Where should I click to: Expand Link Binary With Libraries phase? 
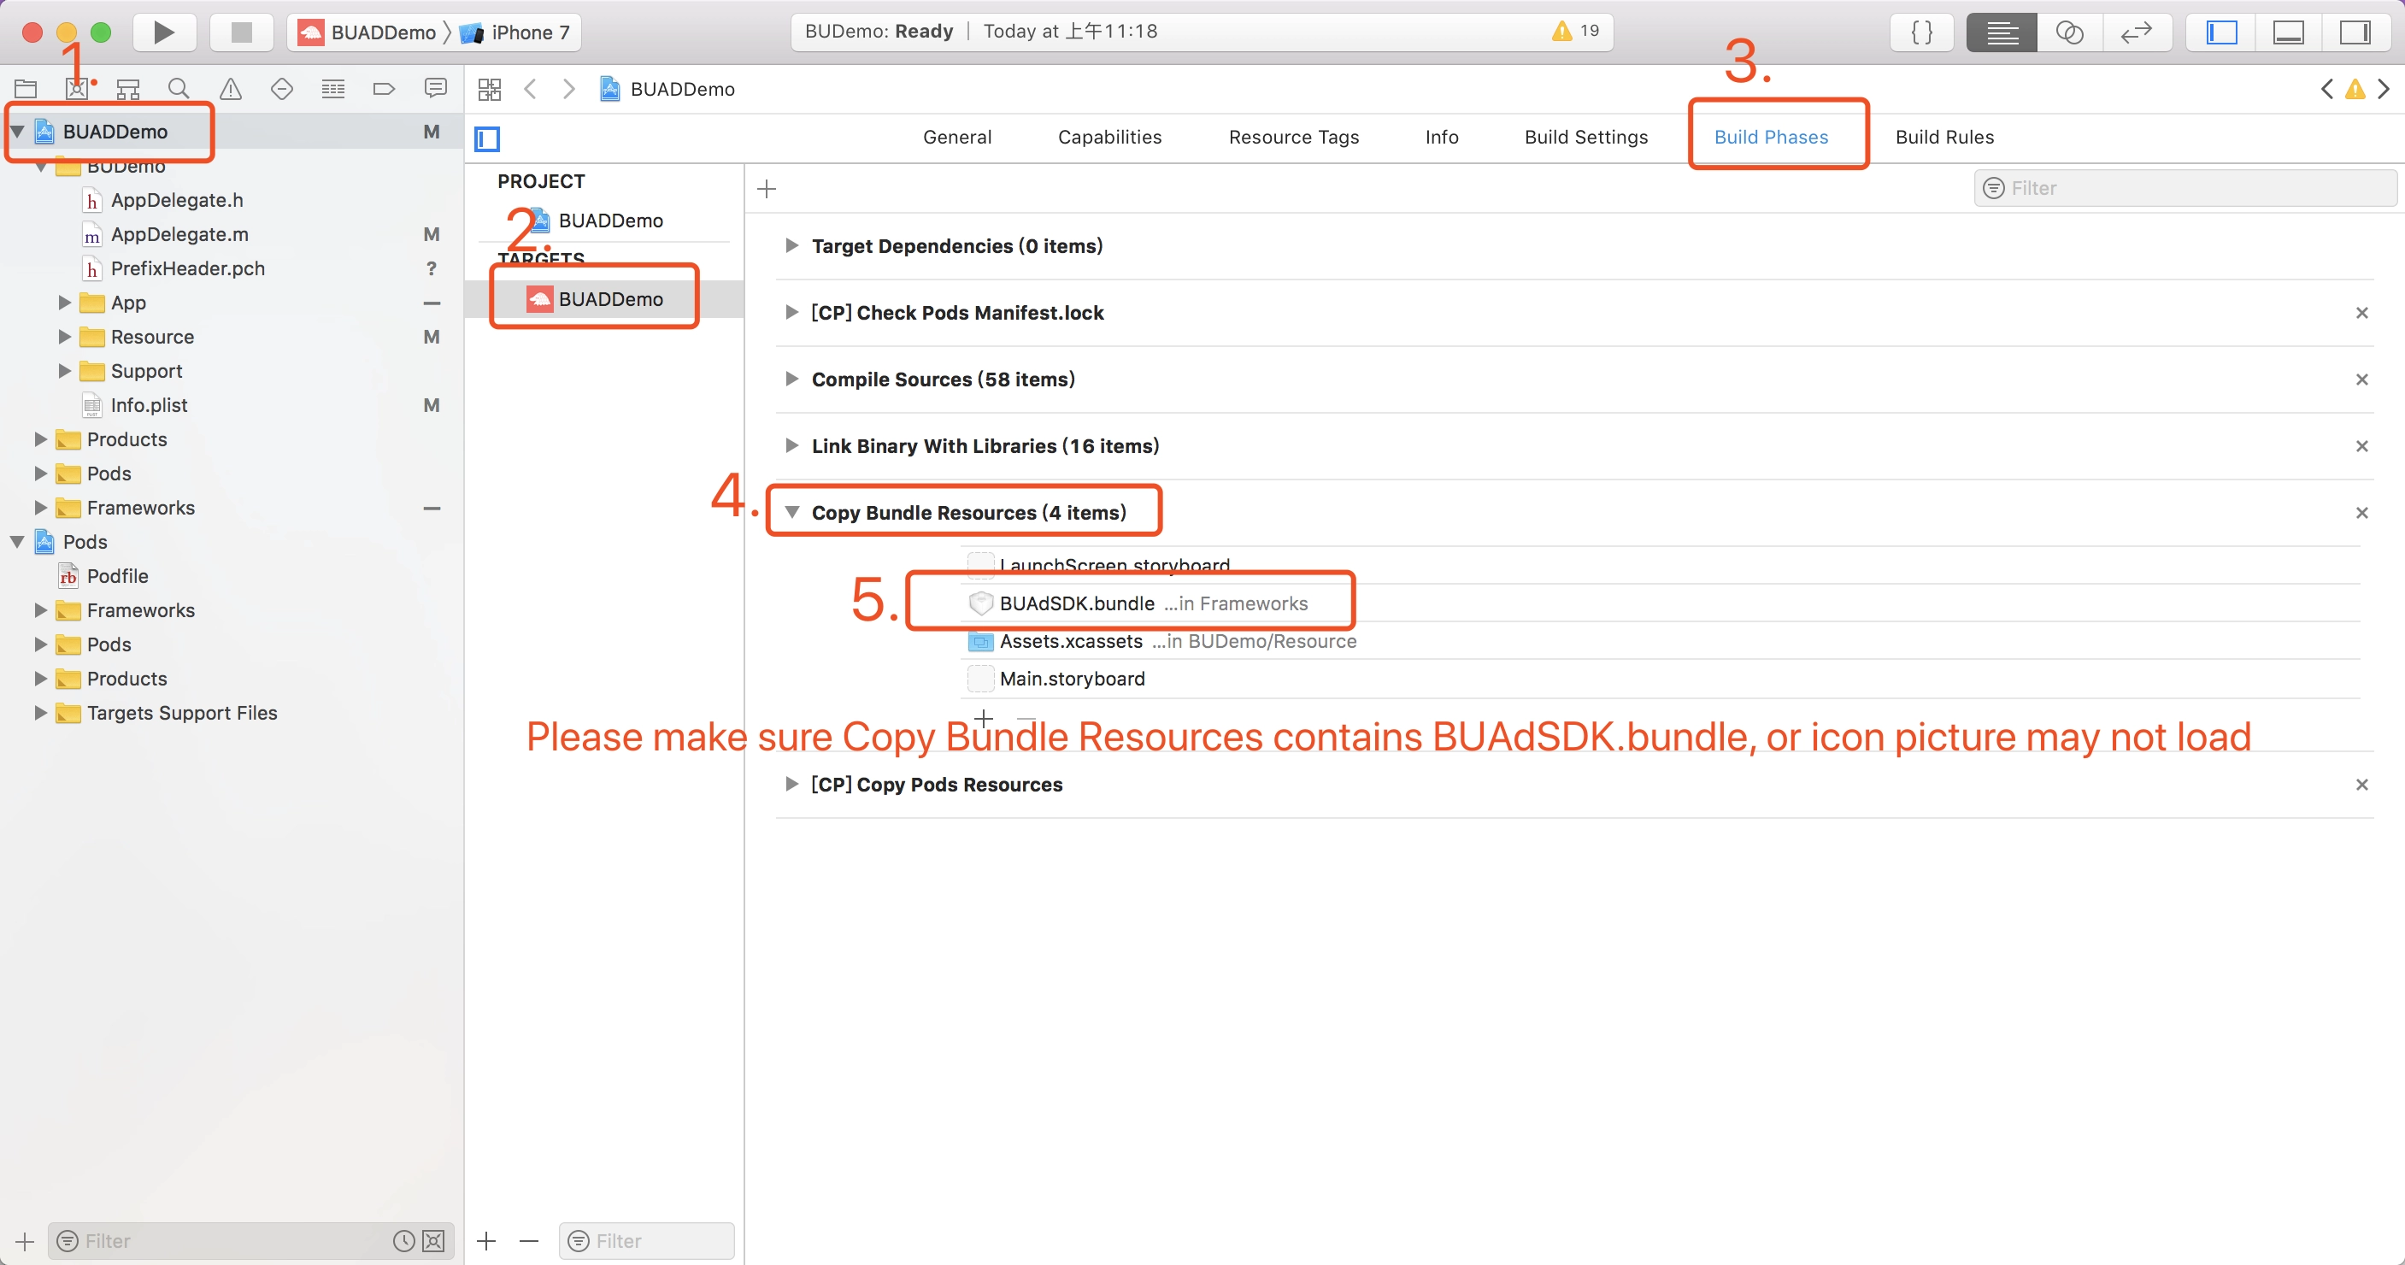[791, 446]
